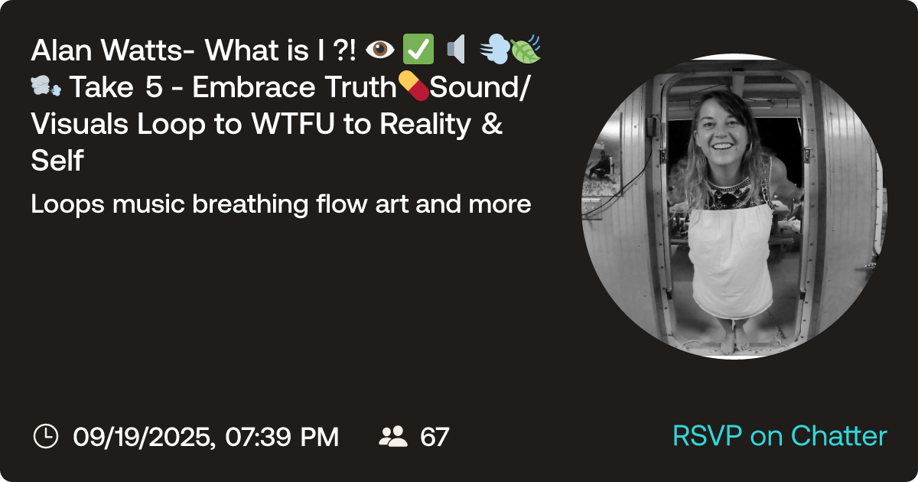Open the RSVP on Chatter link
Viewport: 918px width, 482px height.
pos(780,436)
